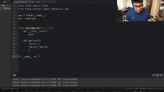The image size is (164, 92).
Task: Click flask_restful on line 2
Action: (x=33, y=9)
